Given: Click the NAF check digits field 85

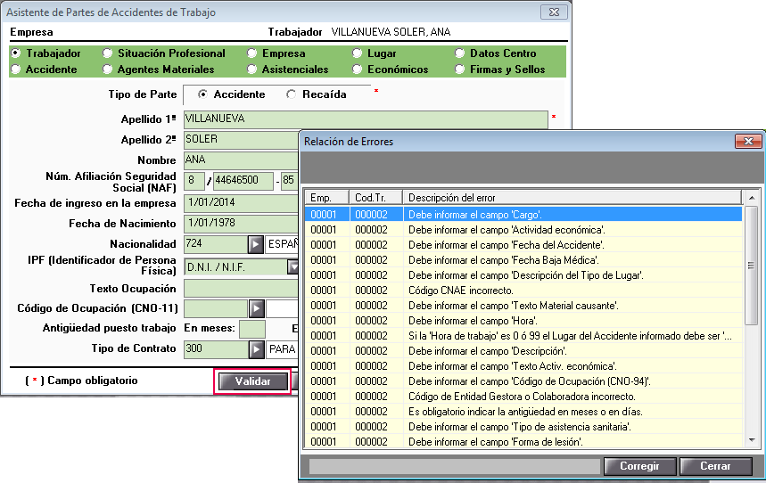Looking at the screenshot, I should pyautogui.click(x=289, y=181).
